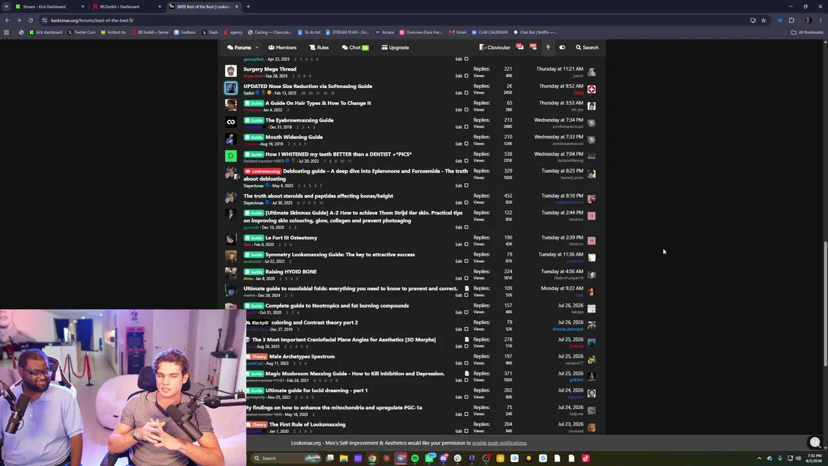The width and height of the screenshot is (828, 466).
Task: Open the Gmail bookmark
Action: point(458,32)
